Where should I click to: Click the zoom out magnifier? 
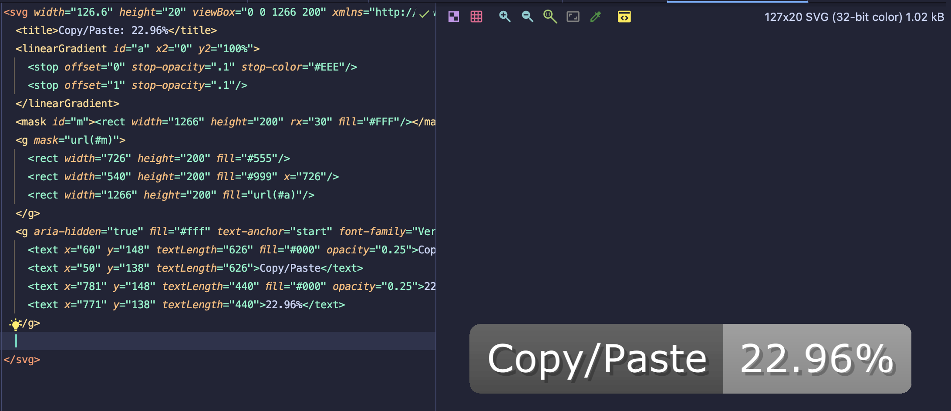(527, 17)
